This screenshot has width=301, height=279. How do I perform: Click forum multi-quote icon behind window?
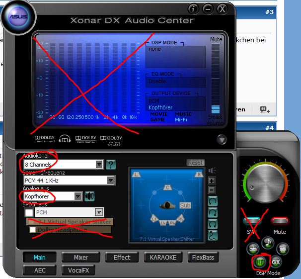(265, 110)
